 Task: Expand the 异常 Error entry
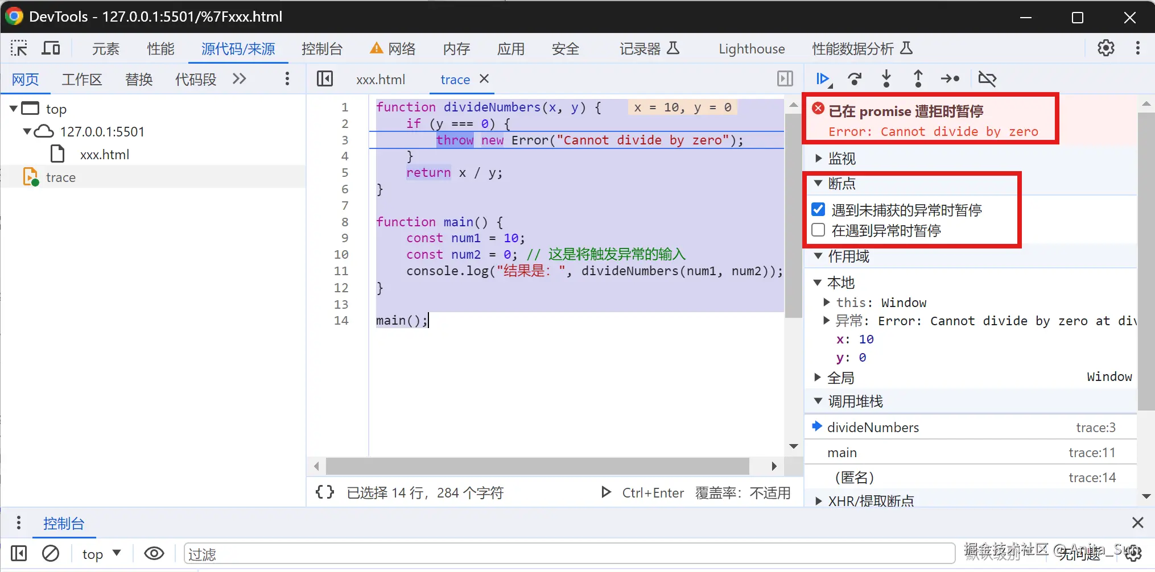[x=827, y=321]
